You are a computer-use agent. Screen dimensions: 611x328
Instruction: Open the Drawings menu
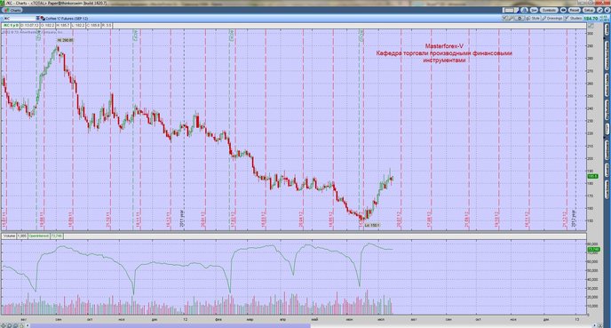tap(552, 19)
